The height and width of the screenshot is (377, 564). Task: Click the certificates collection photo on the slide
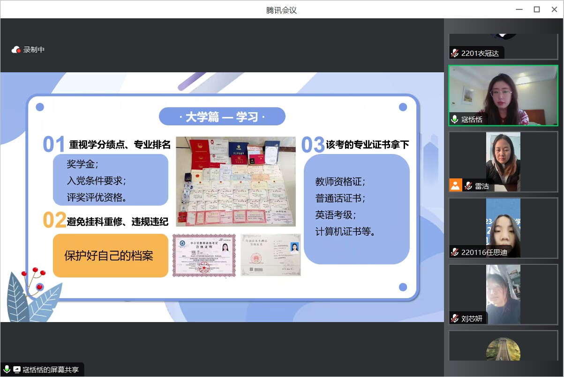(x=236, y=182)
